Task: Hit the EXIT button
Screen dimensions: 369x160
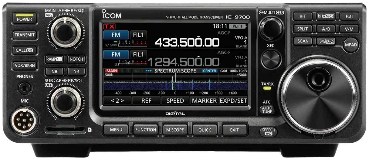Action: tap(234, 130)
